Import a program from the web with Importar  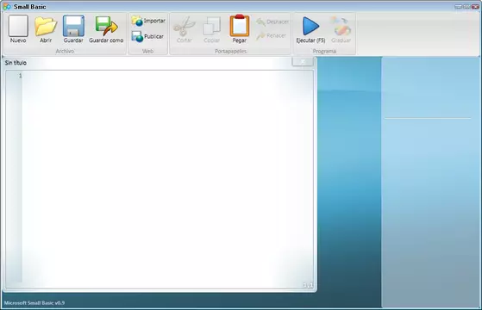pyautogui.click(x=148, y=21)
